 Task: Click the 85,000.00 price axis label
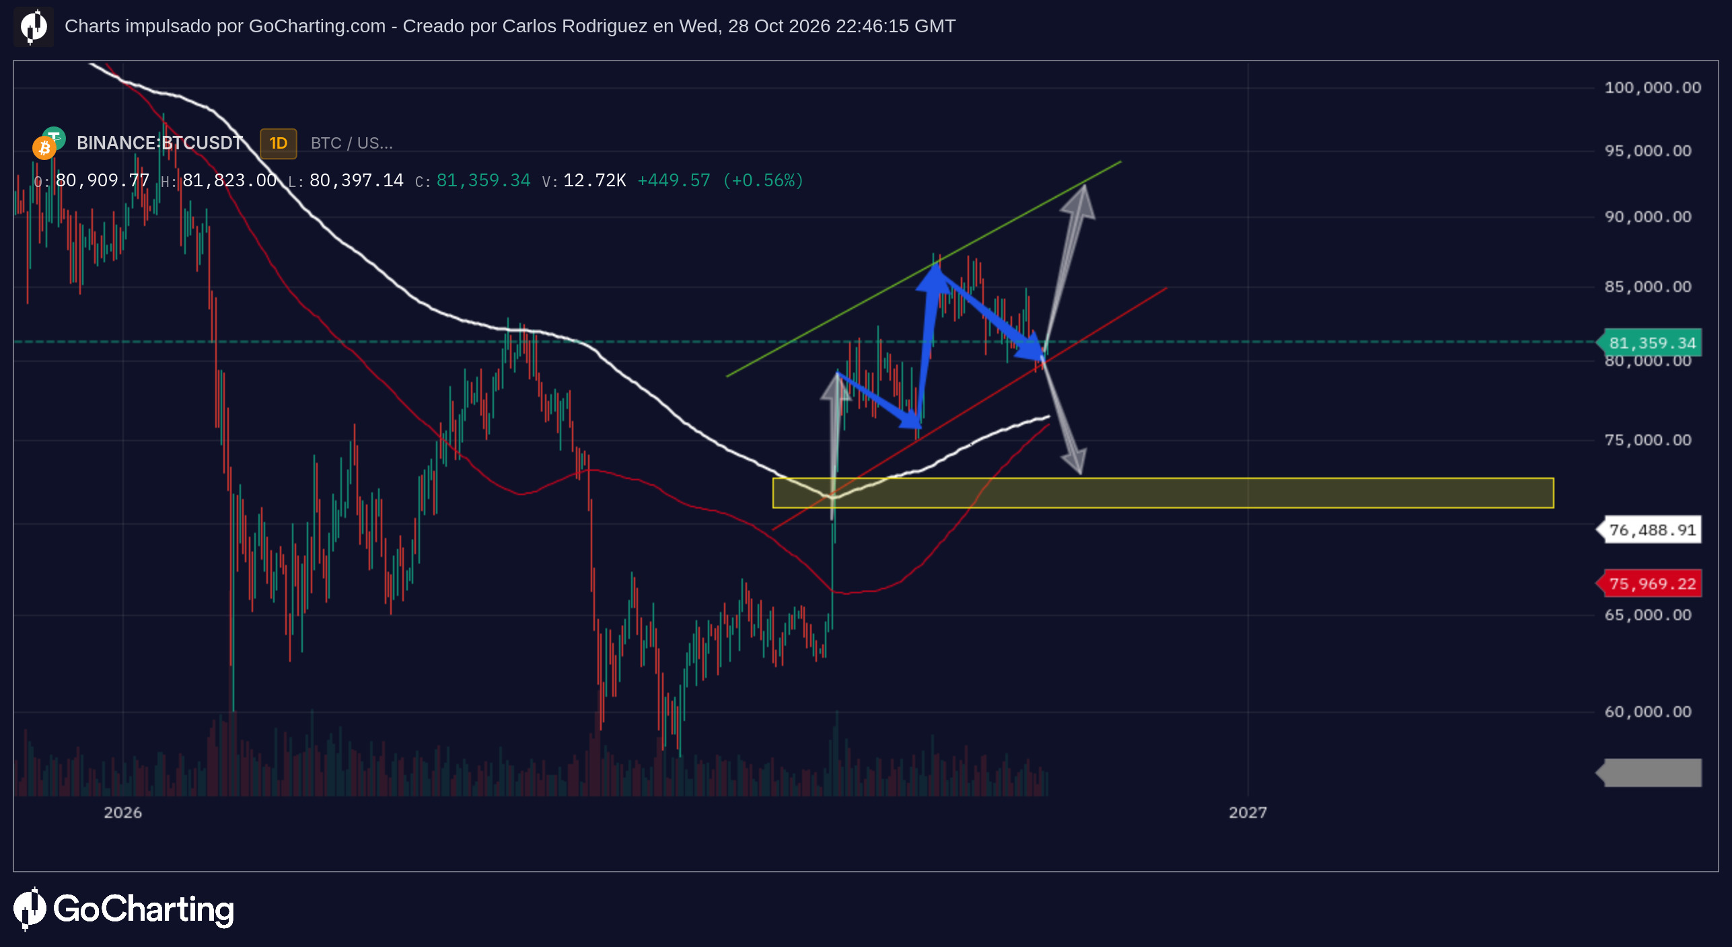[x=1648, y=287]
